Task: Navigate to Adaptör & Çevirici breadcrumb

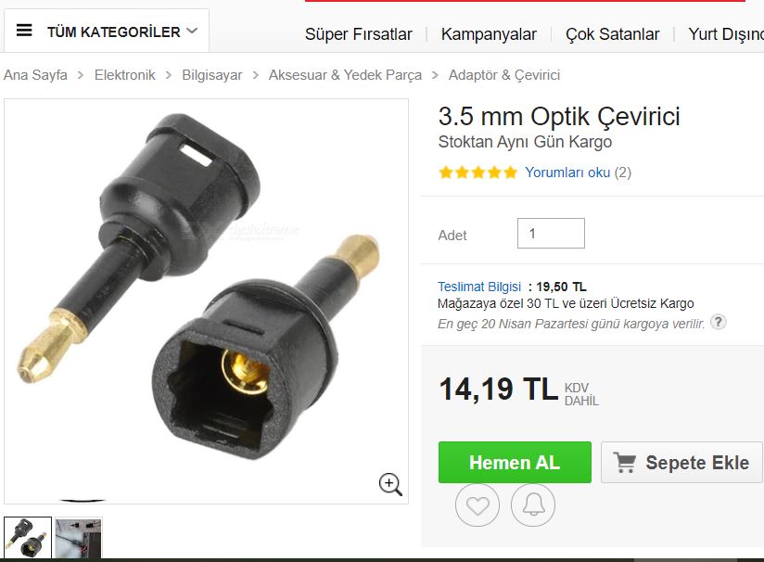Action: click(x=503, y=75)
